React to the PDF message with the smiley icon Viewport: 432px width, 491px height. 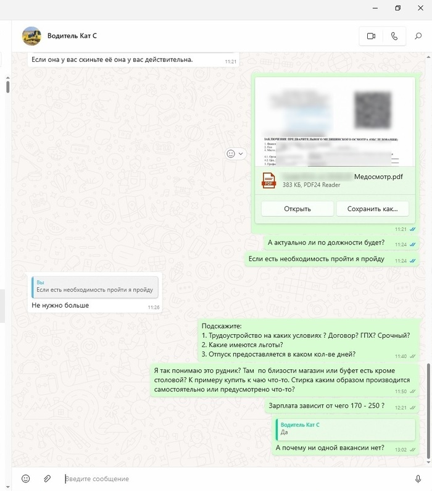coord(231,154)
